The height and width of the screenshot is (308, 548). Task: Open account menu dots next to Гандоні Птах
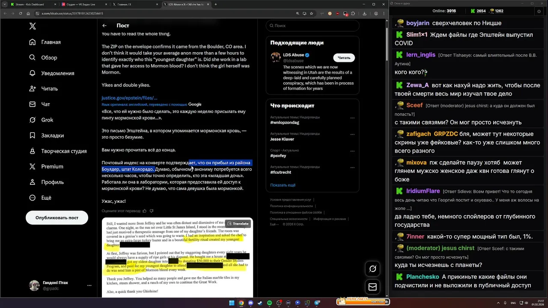pyautogui.click(x=89, y=285)
